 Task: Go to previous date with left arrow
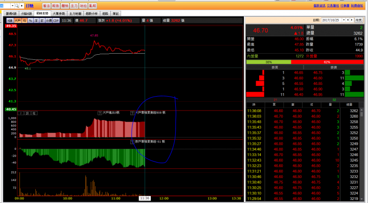coord(348,20)
